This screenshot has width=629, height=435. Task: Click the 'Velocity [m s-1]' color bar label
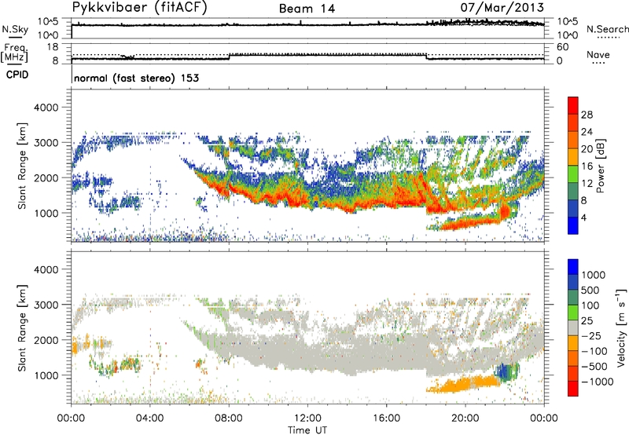[621, 327]
